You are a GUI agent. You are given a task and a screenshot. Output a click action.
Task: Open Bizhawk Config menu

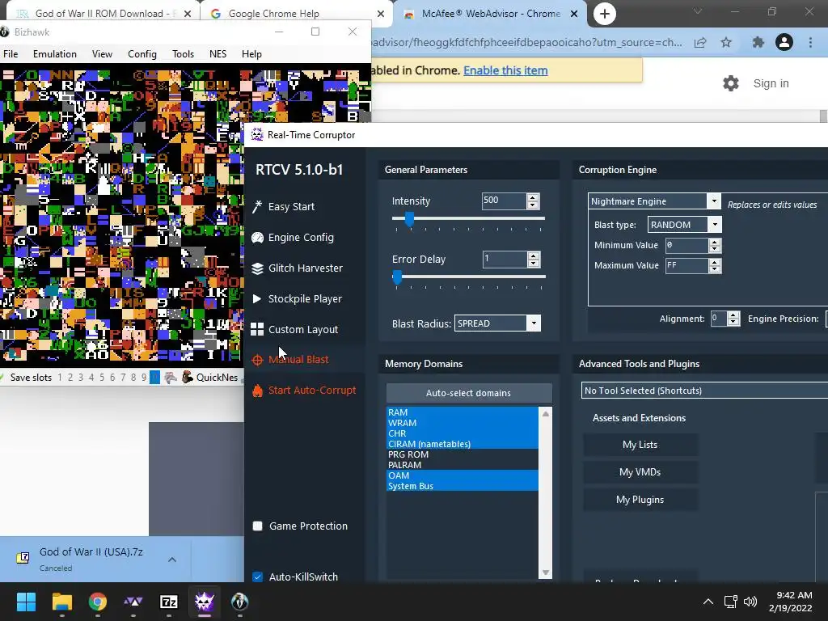pyautogui.click(x=142, y=54)
